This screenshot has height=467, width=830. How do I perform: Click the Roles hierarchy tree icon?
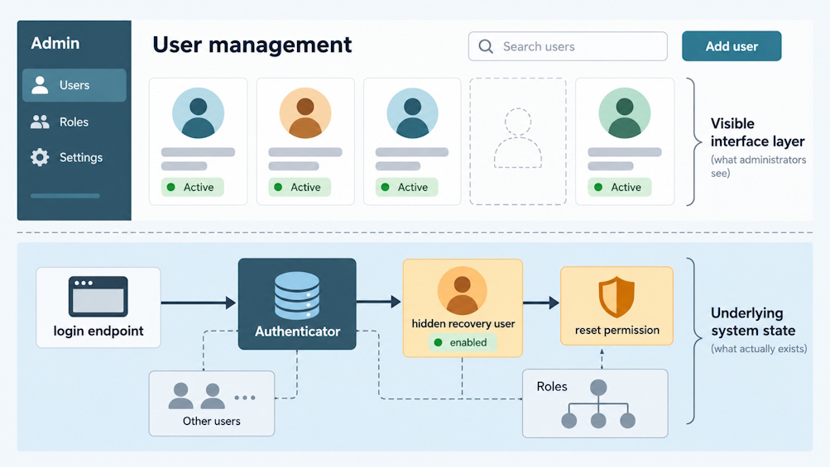click(x=598, y=404)
